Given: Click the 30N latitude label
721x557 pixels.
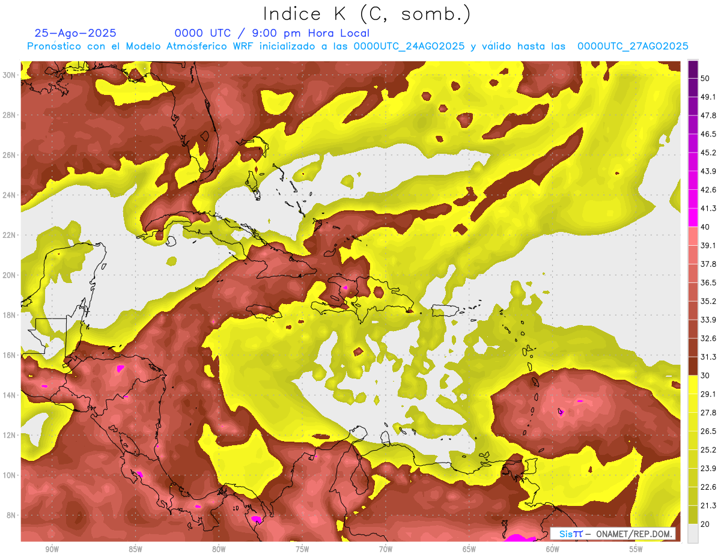Looking at the screenshot, I should [x=9, y=75].
